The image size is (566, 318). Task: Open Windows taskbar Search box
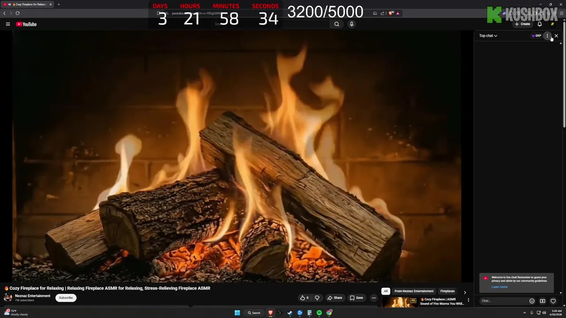(254, 313)
